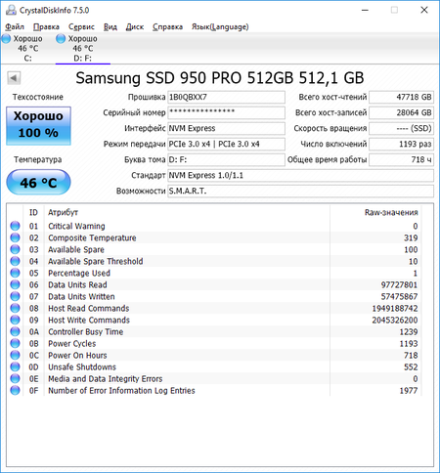The width and height of the screenshot is (440, 473).
Task: Click the masked Серийный номер field
Action: pos(226,112)
